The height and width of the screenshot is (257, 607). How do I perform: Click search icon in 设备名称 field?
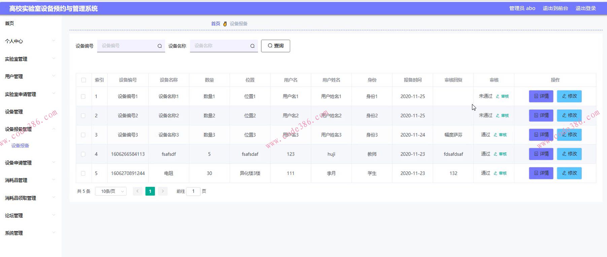(x=252, y=46)
